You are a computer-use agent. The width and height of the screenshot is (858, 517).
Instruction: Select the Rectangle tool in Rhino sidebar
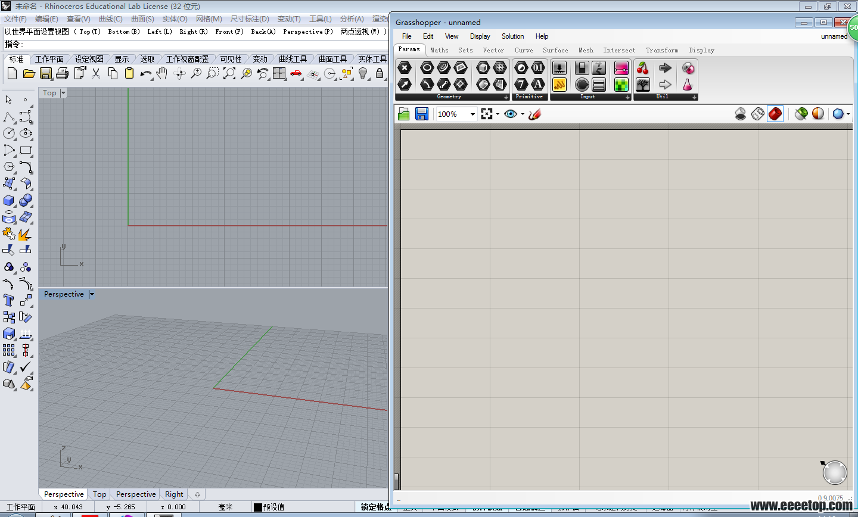[26, 150]
